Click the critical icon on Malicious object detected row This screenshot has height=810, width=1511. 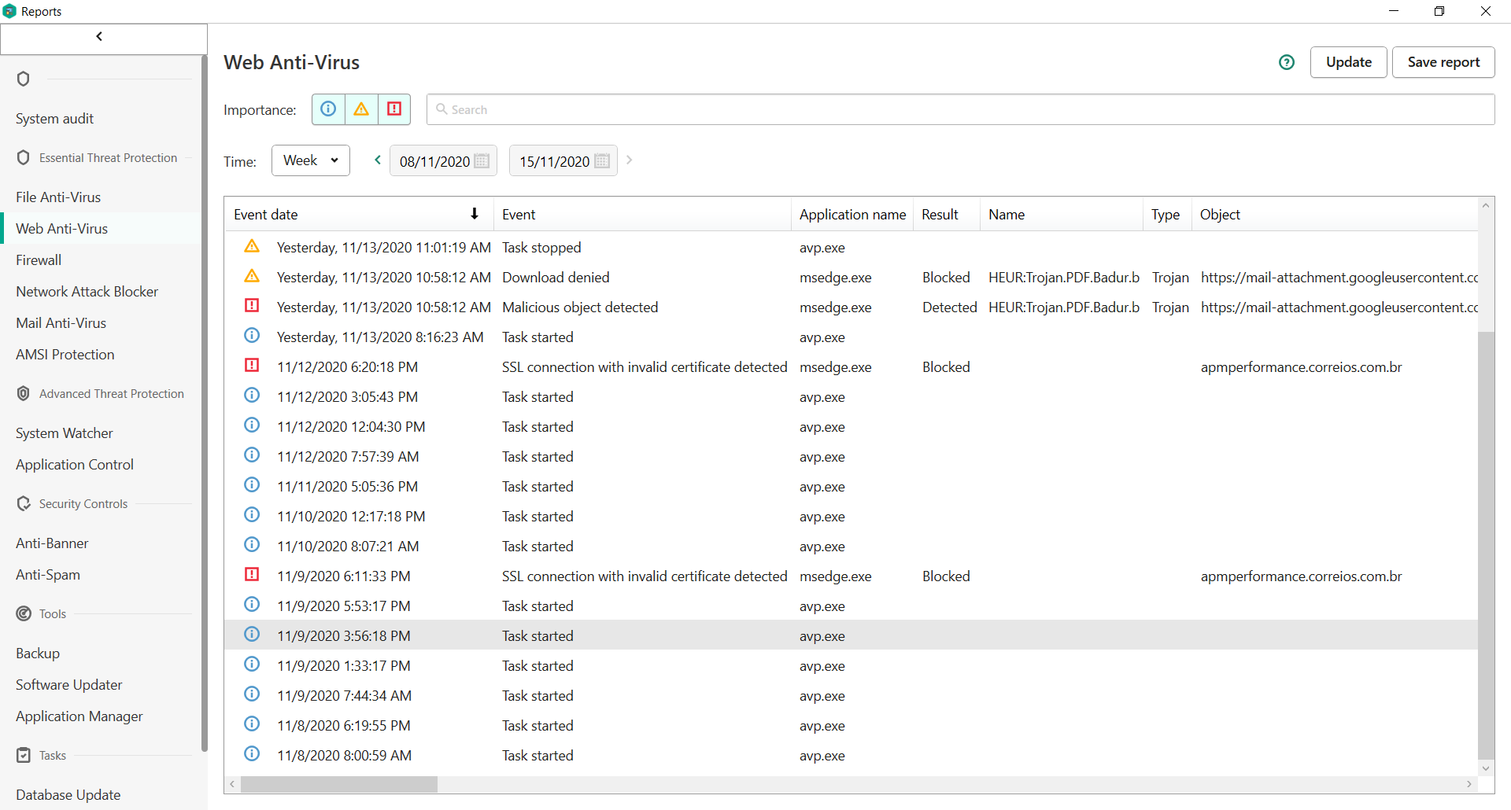(x=252, y=306)
